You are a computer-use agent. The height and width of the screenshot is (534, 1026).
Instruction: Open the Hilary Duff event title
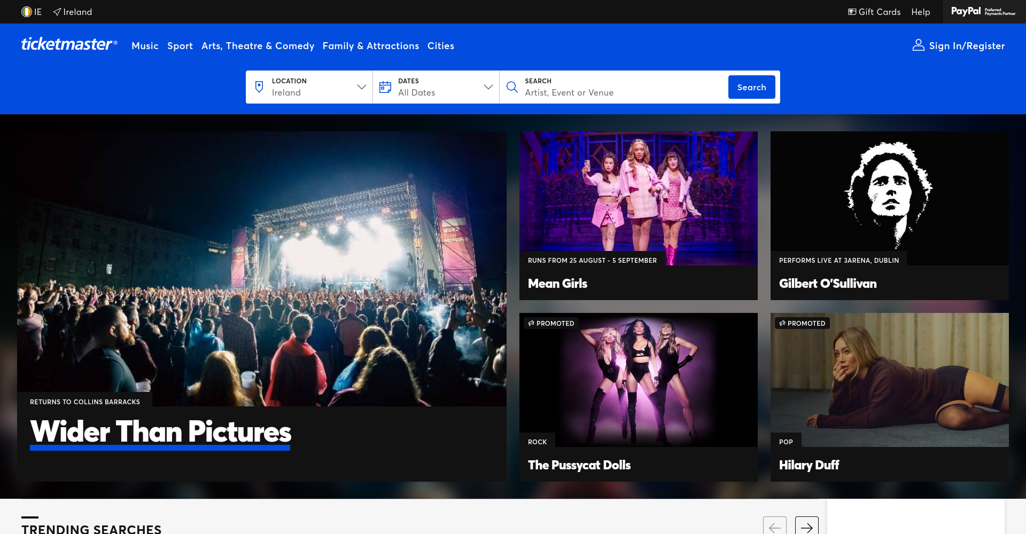pyautogui.click(x=809, y=465)
